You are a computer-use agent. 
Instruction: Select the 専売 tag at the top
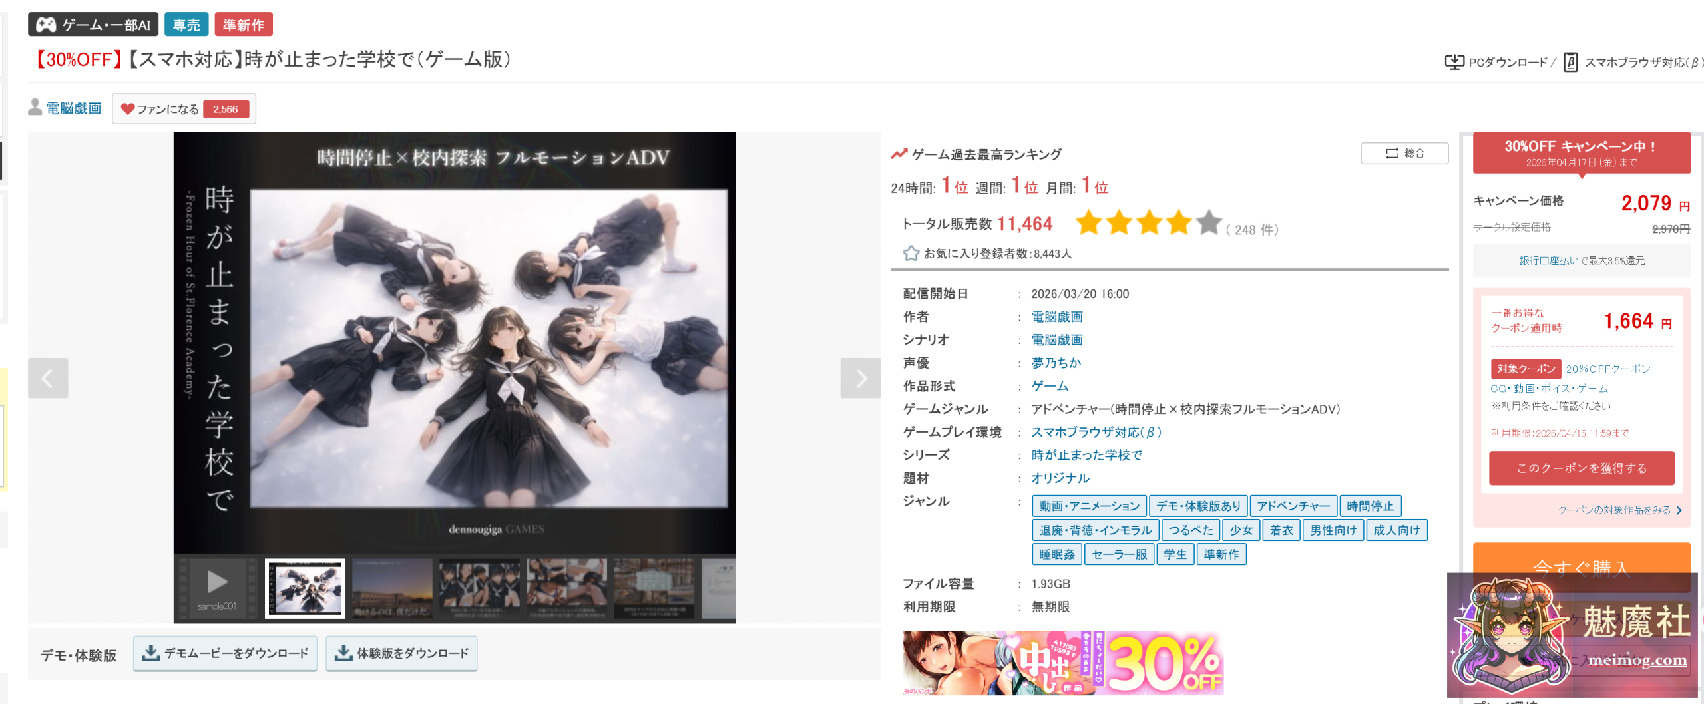point(186,25)
